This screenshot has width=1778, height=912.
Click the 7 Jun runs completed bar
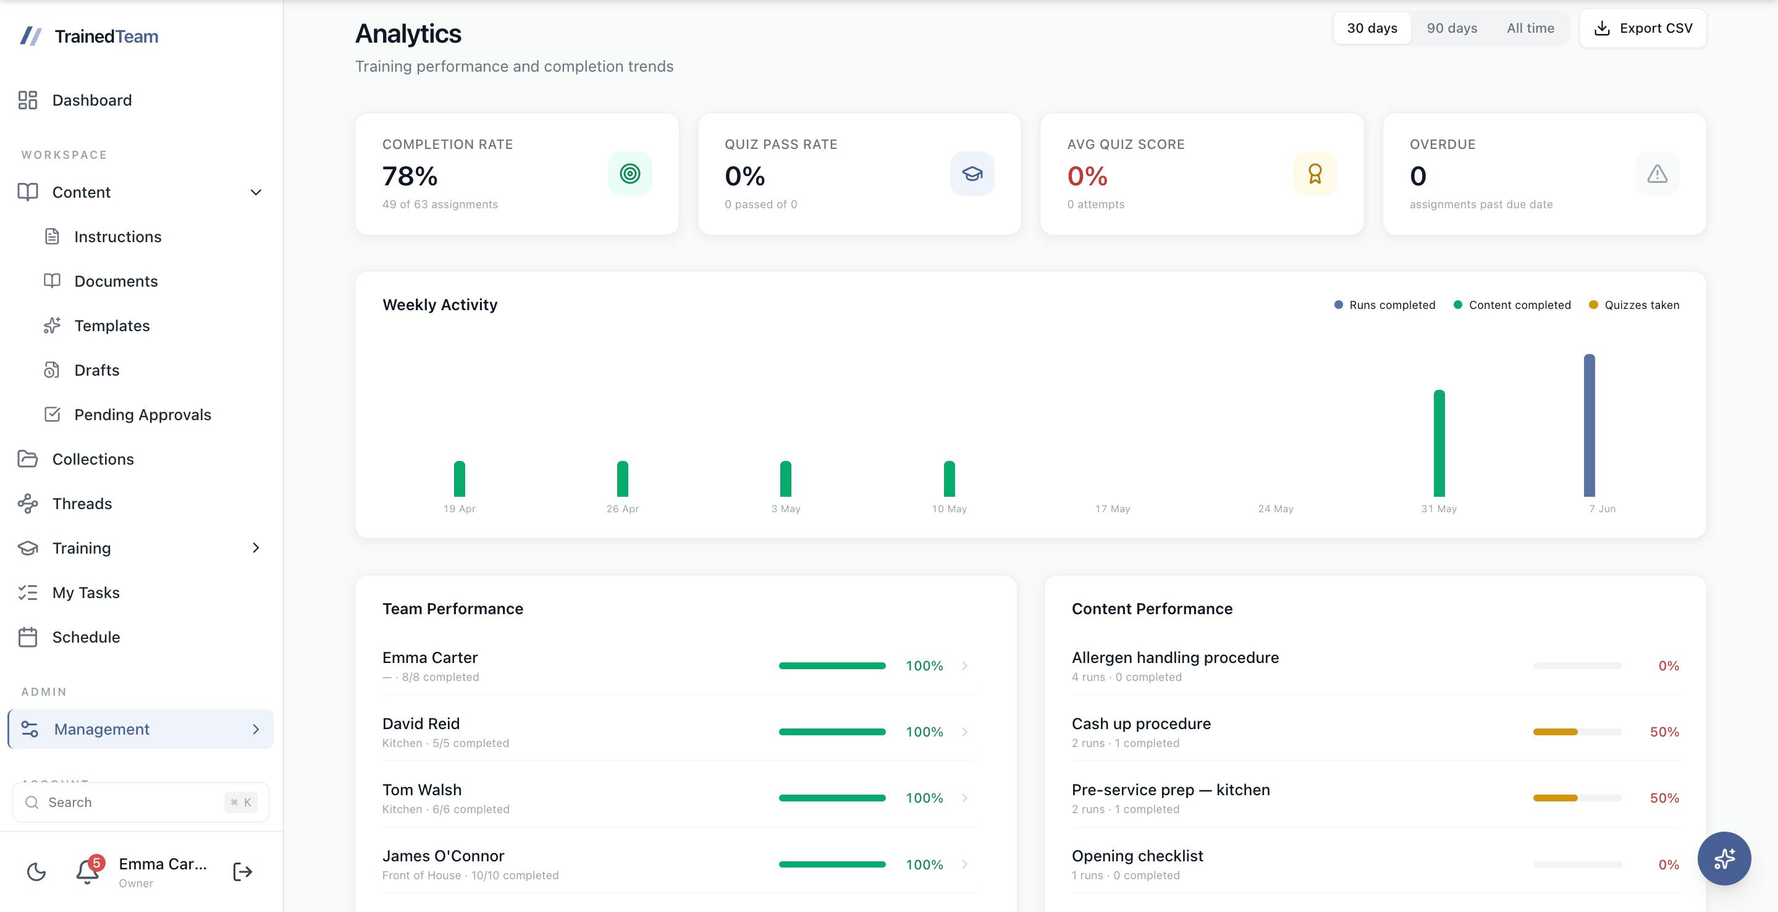click(x=1589, y=425)
